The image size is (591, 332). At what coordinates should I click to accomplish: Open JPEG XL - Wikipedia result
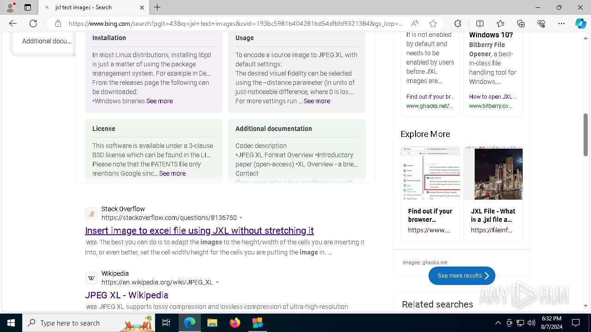tap(127, 295)
